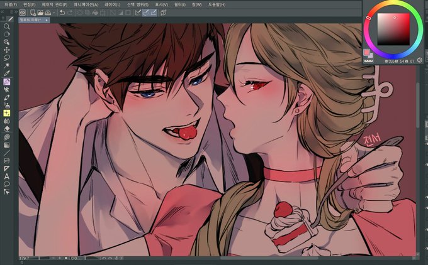This screenshot has width=428, height=265.
Task: Select the Ruler triangle tool
Action: (7, 169)
